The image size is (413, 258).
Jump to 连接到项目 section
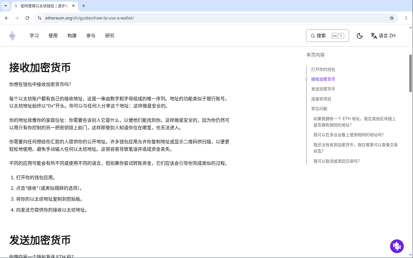[321, 99]
